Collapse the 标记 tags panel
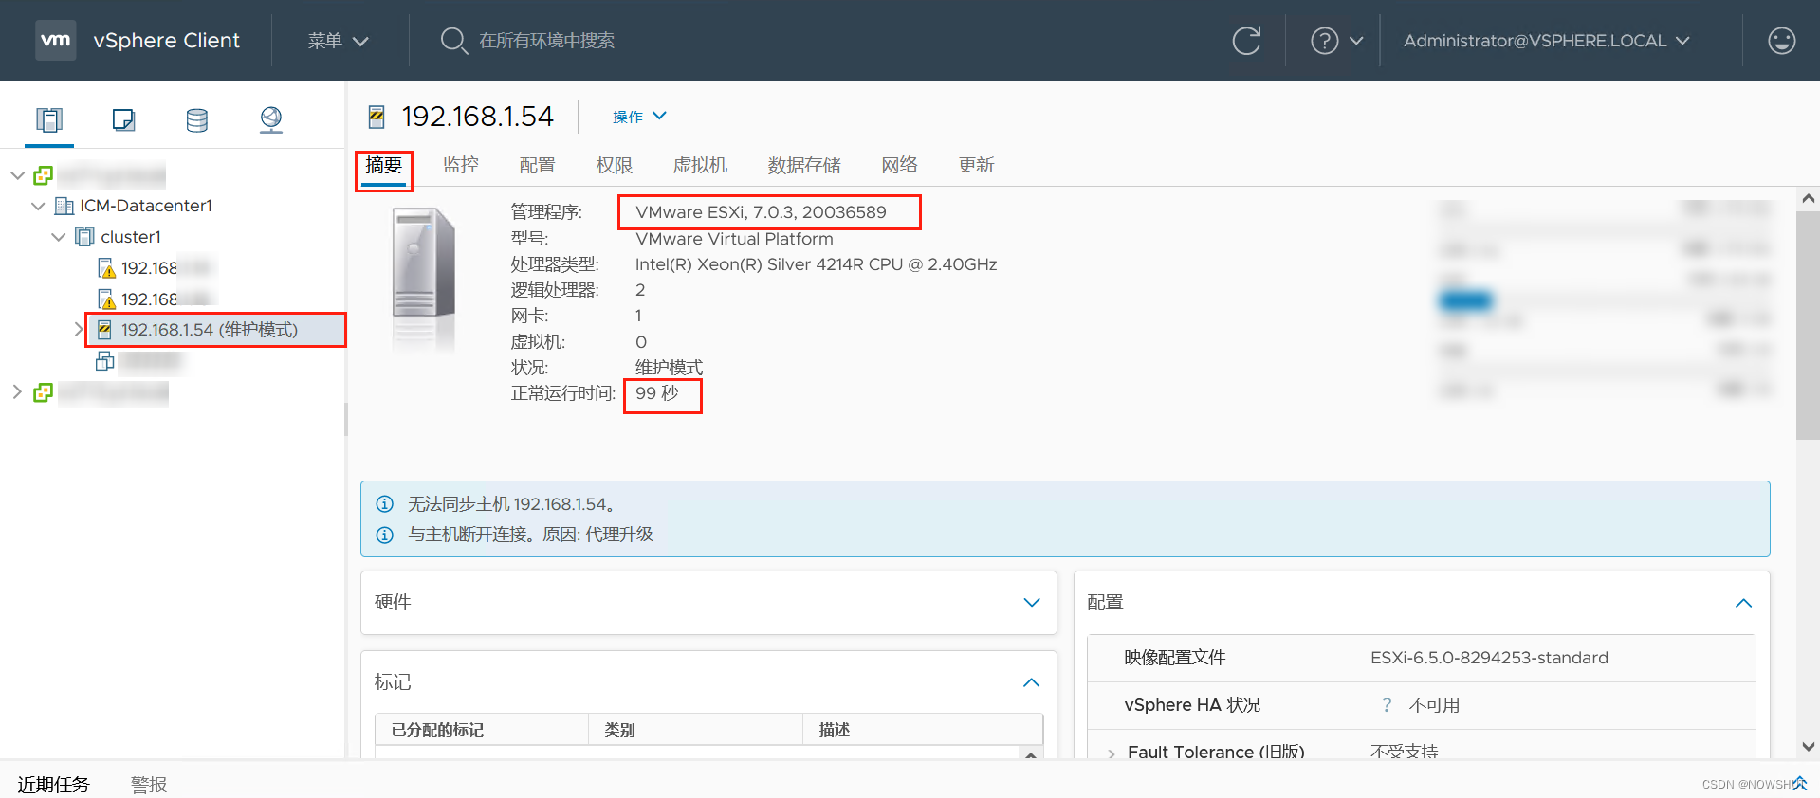 (x=1032, y=682)
